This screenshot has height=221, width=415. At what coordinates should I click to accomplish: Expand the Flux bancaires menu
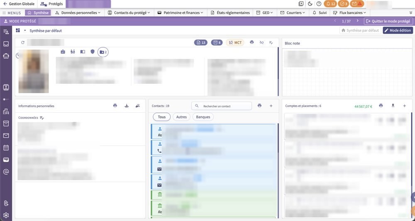pyautogui.click(x=349, y=13)
